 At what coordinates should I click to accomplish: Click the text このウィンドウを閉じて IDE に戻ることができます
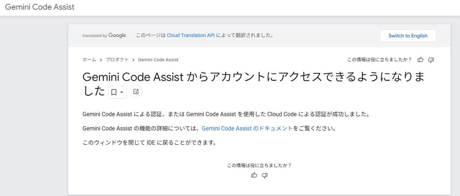(149, 144)
